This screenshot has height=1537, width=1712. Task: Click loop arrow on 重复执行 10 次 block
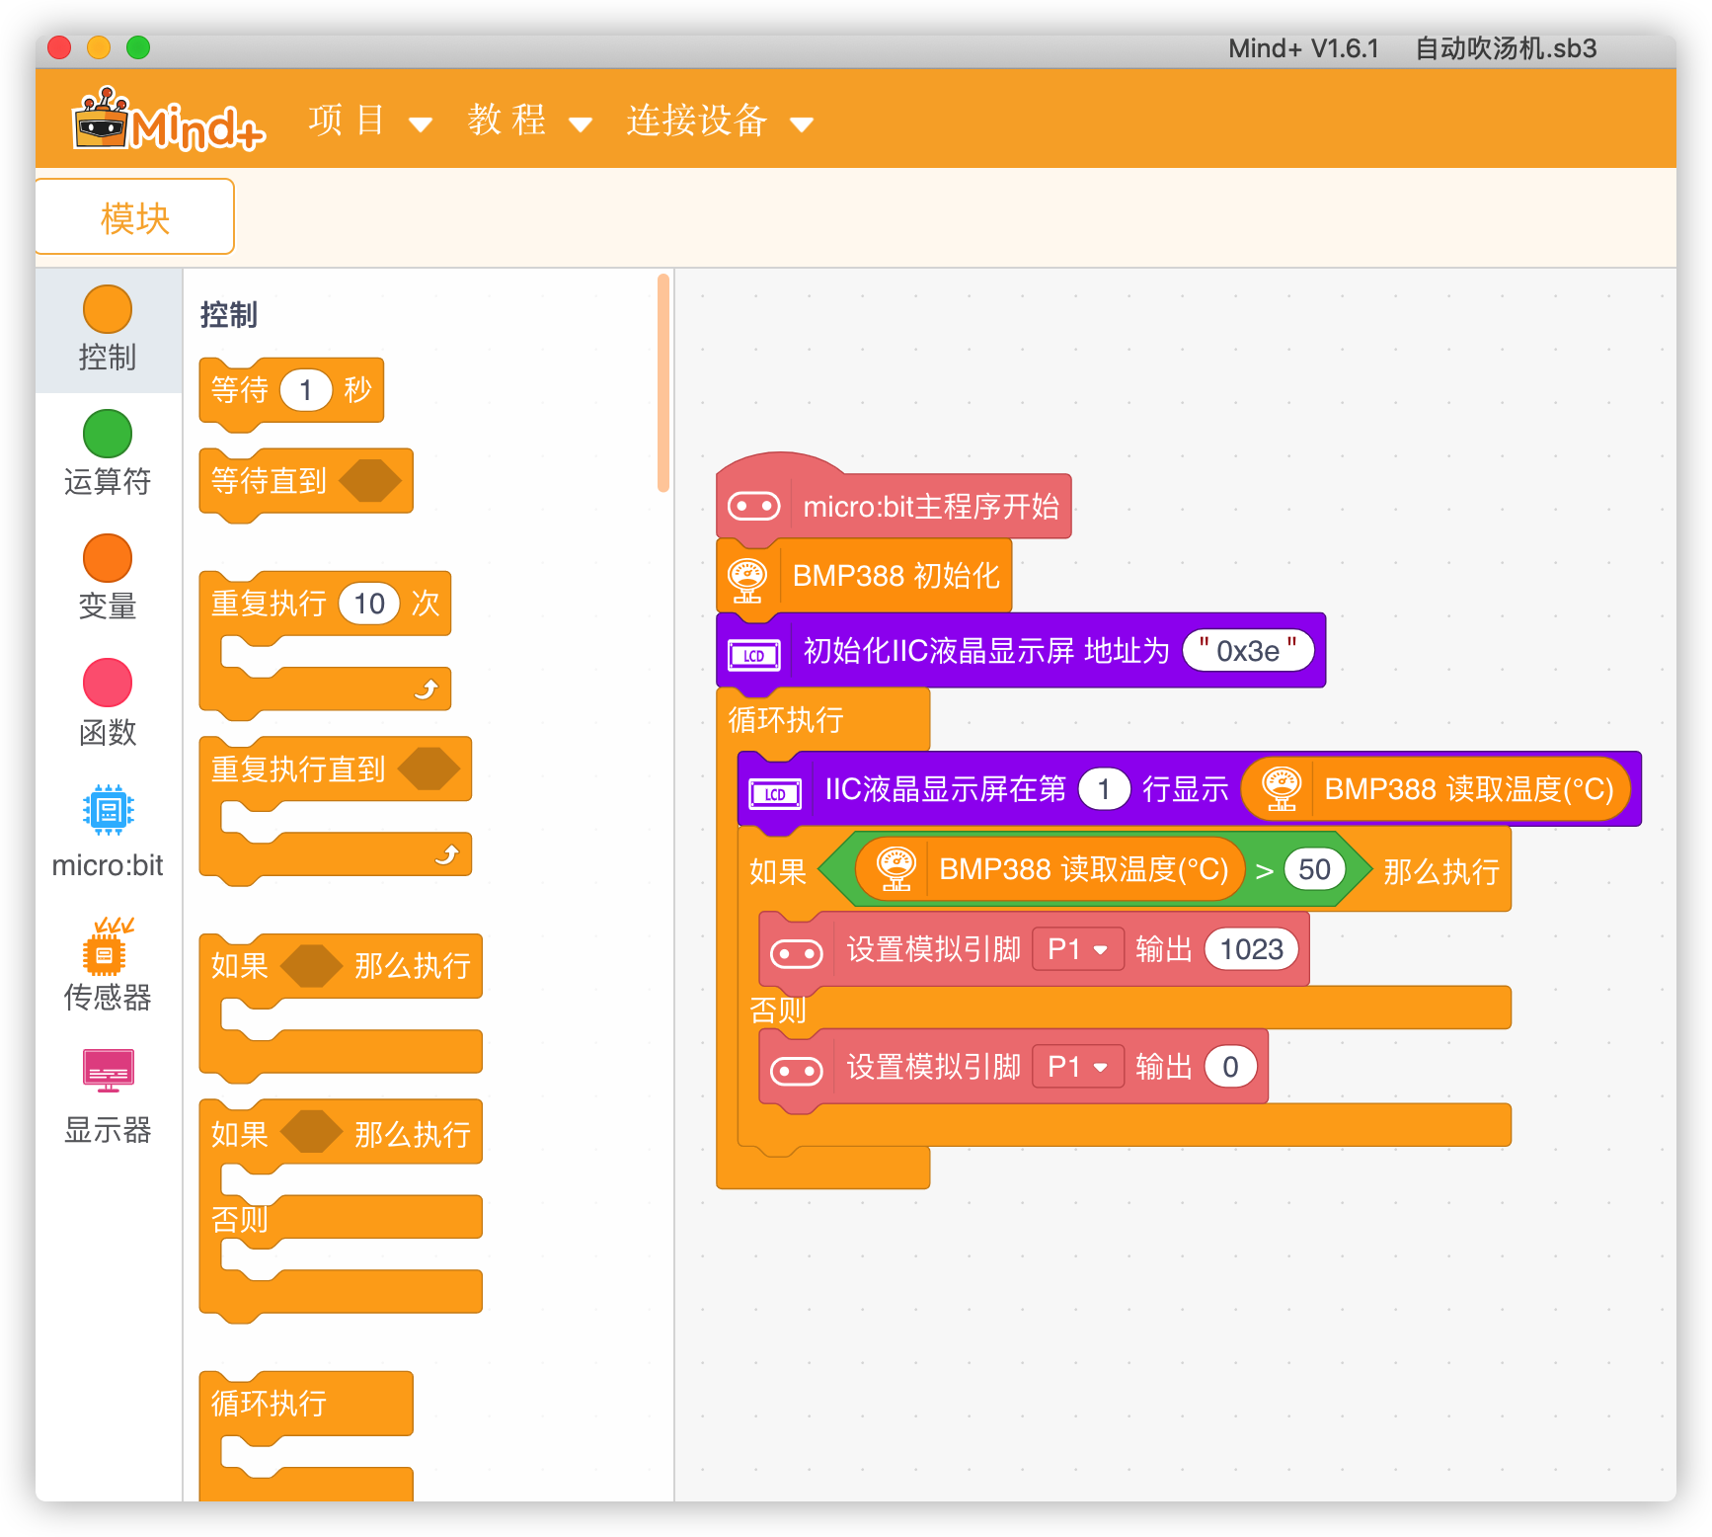pyautogui.click(x=427, y=688)
